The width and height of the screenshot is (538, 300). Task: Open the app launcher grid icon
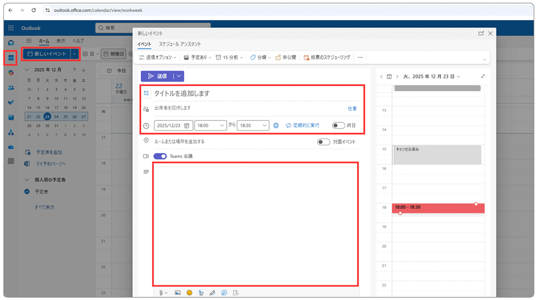pyautogui.click(x=10, y=28)
